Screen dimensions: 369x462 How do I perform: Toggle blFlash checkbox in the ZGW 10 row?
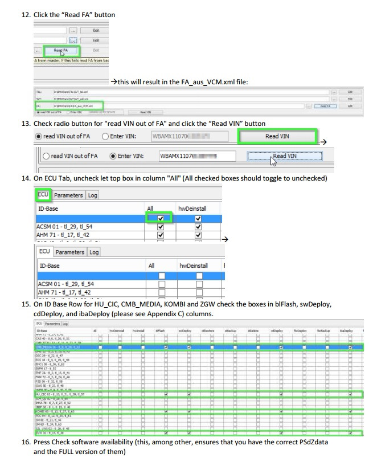[166, 433]
